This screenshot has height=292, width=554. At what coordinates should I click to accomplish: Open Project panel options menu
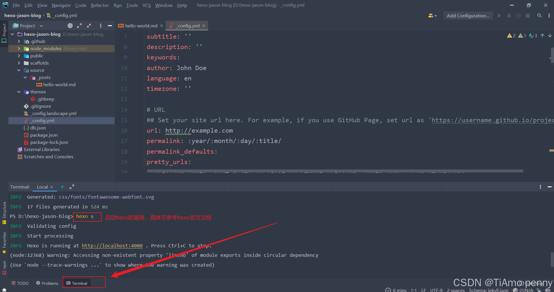[x=100, y=26]
